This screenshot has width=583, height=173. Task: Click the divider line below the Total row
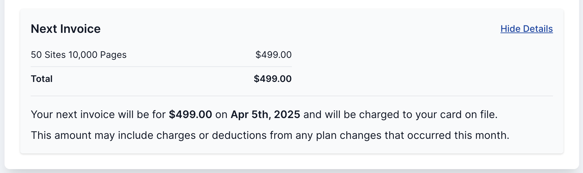(291, 96)
